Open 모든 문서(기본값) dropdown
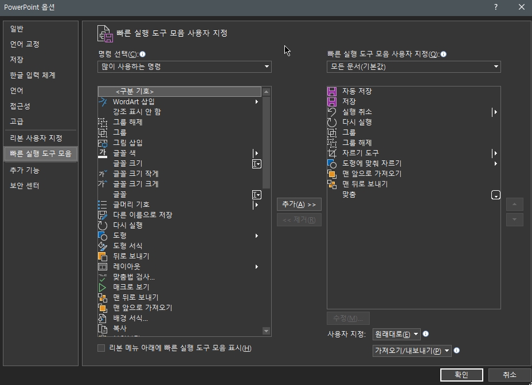 [413, 67]
